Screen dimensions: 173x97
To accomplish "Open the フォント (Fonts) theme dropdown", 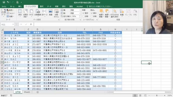I will pos(11,13).
